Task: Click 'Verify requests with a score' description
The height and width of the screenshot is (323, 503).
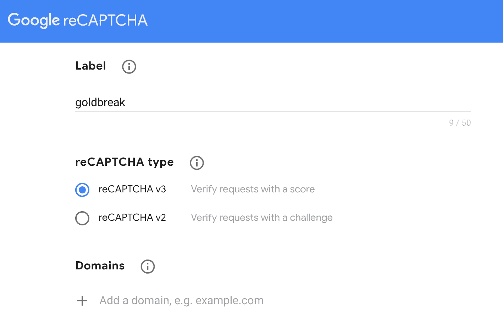Action: (x=253, y=189)
